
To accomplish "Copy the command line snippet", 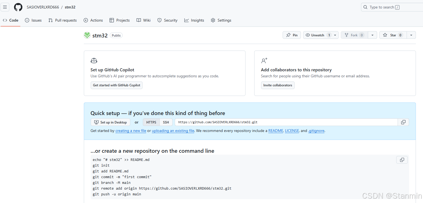I will tap(402, 160).
